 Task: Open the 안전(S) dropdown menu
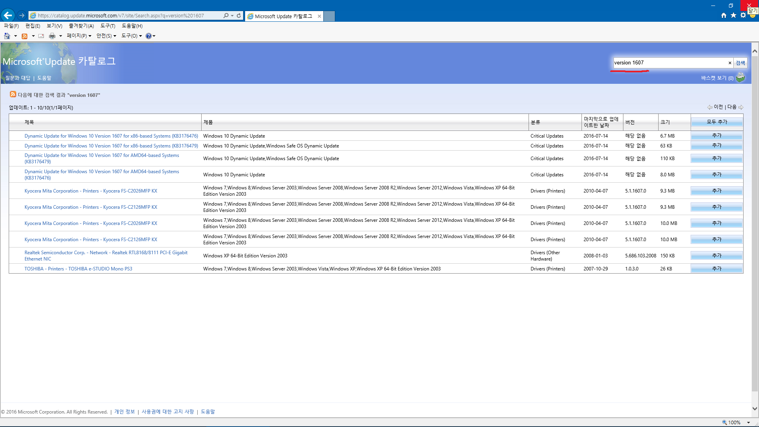pos(106,36)
